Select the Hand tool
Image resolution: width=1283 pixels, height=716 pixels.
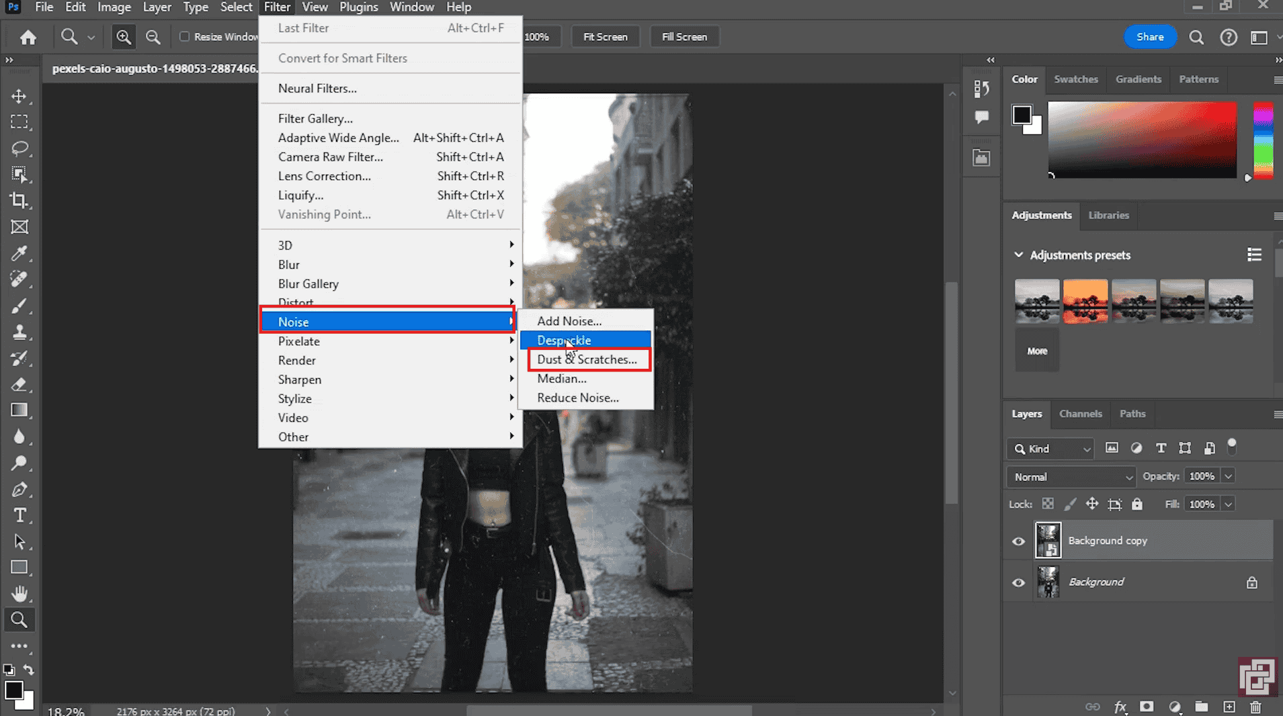click(x=19, y=594)
